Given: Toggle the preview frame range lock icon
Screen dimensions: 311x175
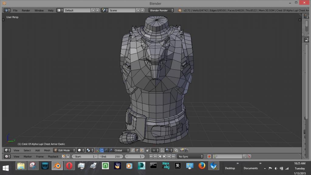Looking at the screenshot, I should point(68,156).
